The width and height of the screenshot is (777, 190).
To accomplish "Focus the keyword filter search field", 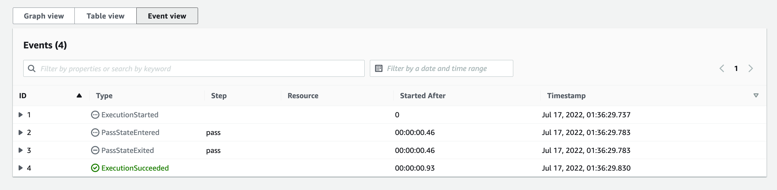I will coord(194,69).
